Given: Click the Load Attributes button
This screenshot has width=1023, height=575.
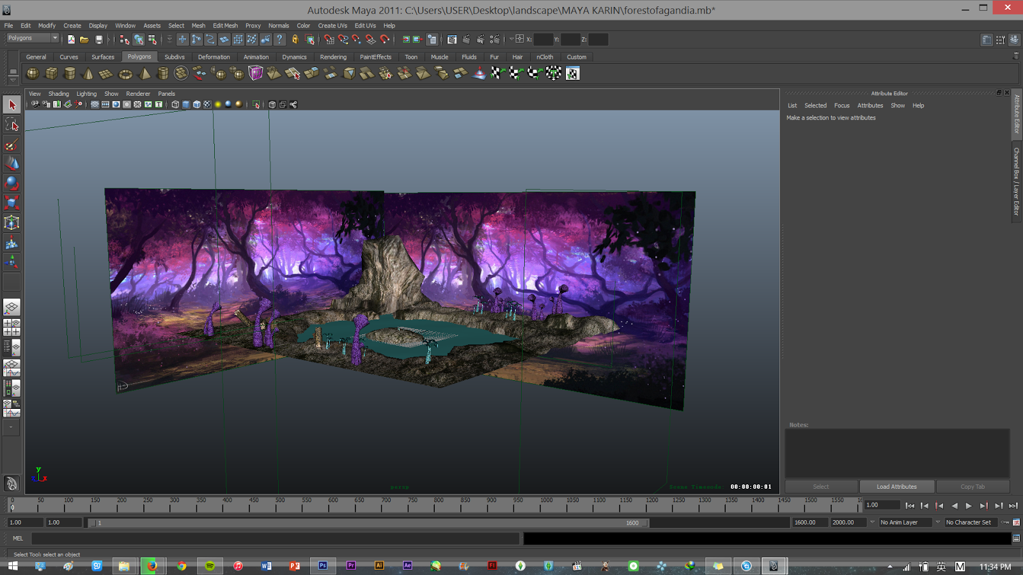Looking at the screenshot, I should coord(896,486).
